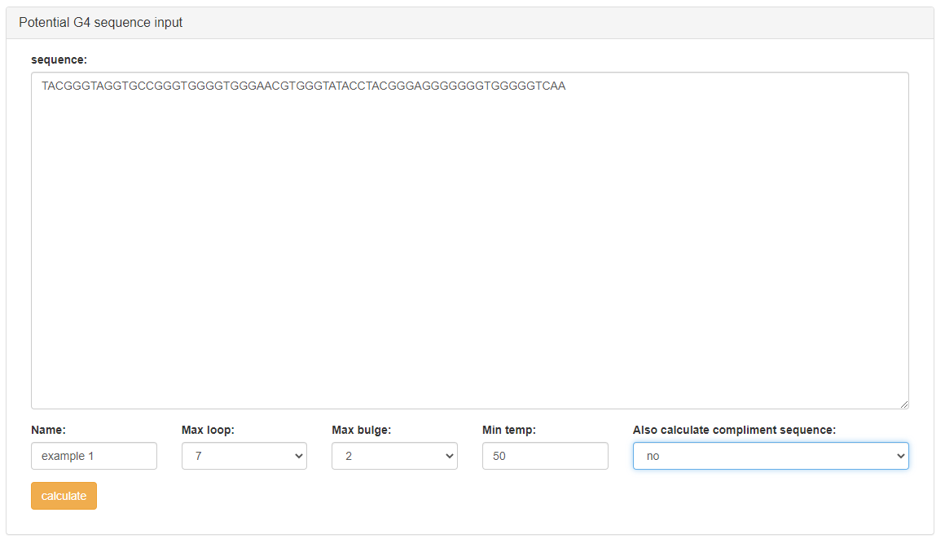Open the Max loop dropdown
Viewport: 945px width, 548px height.
click(x=244, y=456)
